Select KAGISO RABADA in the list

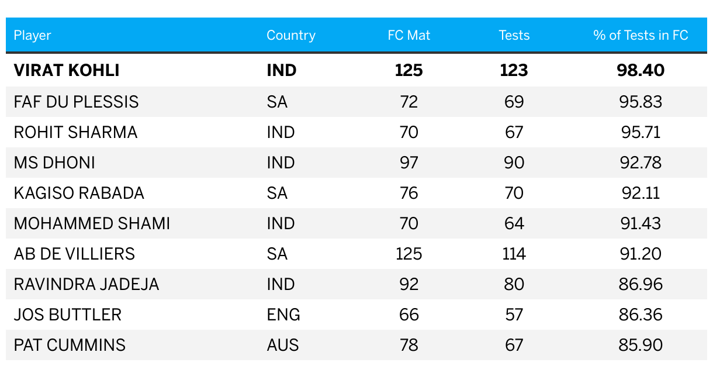pos(79,193)
